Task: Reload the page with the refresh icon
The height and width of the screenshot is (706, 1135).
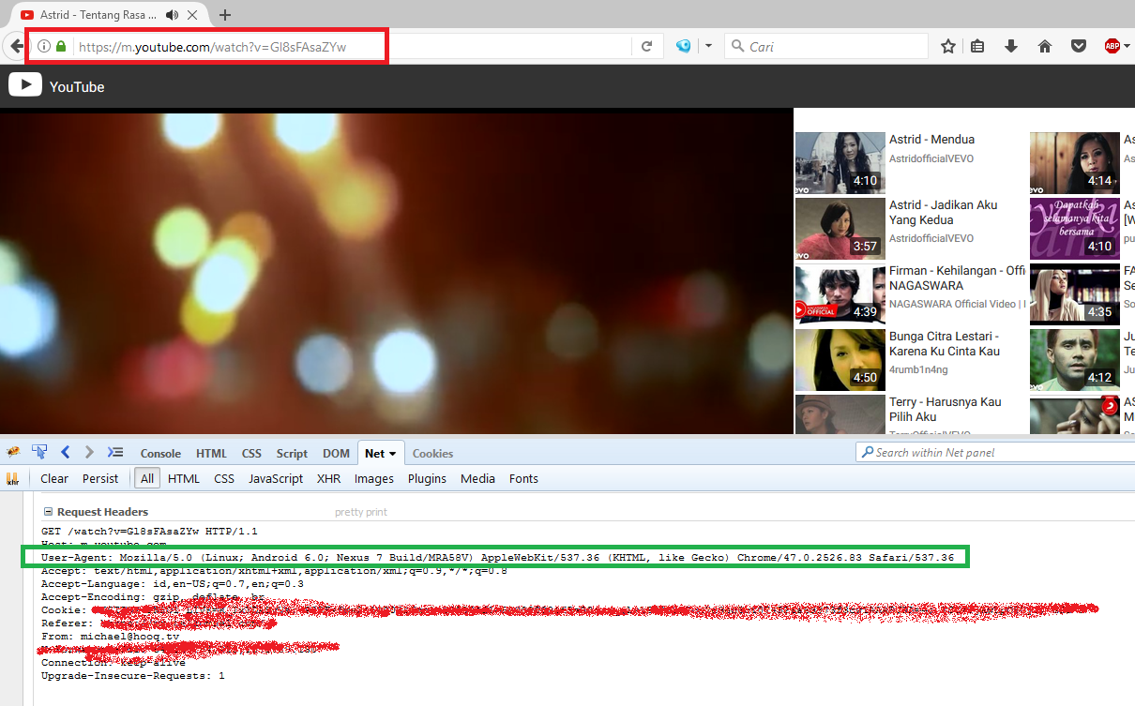Action: 646,46
